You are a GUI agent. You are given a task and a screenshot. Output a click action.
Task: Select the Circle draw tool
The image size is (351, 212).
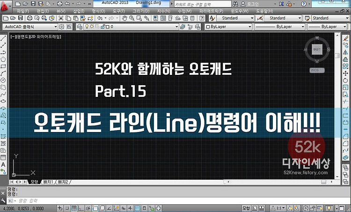[3, 80]
